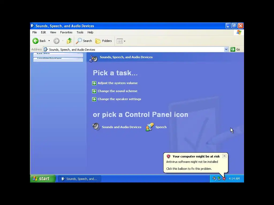Click the green Go arrow button

pyautogui.click(x=233, y=49)
